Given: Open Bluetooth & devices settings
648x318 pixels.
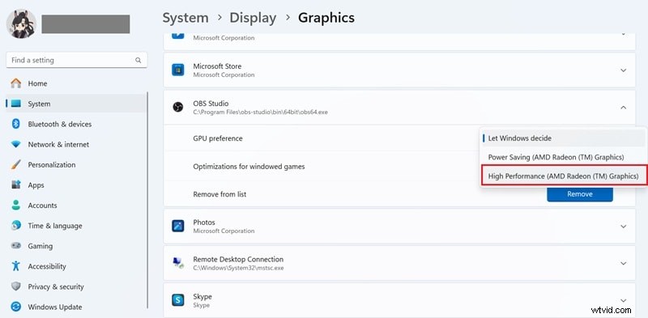Looking at the screenshot, I should coord(76,124).
